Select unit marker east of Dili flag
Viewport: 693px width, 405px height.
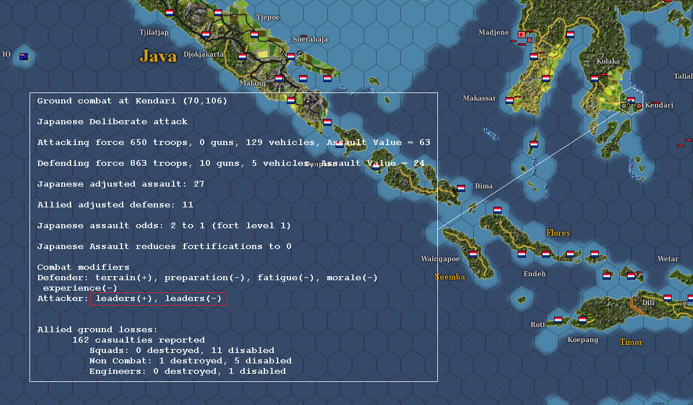684,303
